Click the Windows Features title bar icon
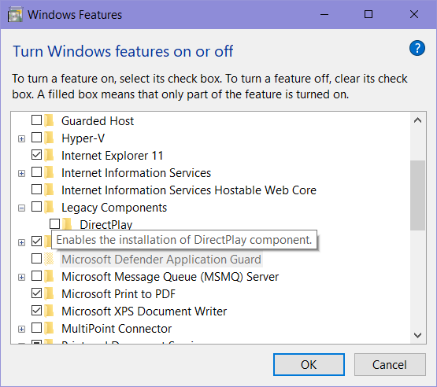Screen dimensions: 437x387 click(x=15, y=15)
